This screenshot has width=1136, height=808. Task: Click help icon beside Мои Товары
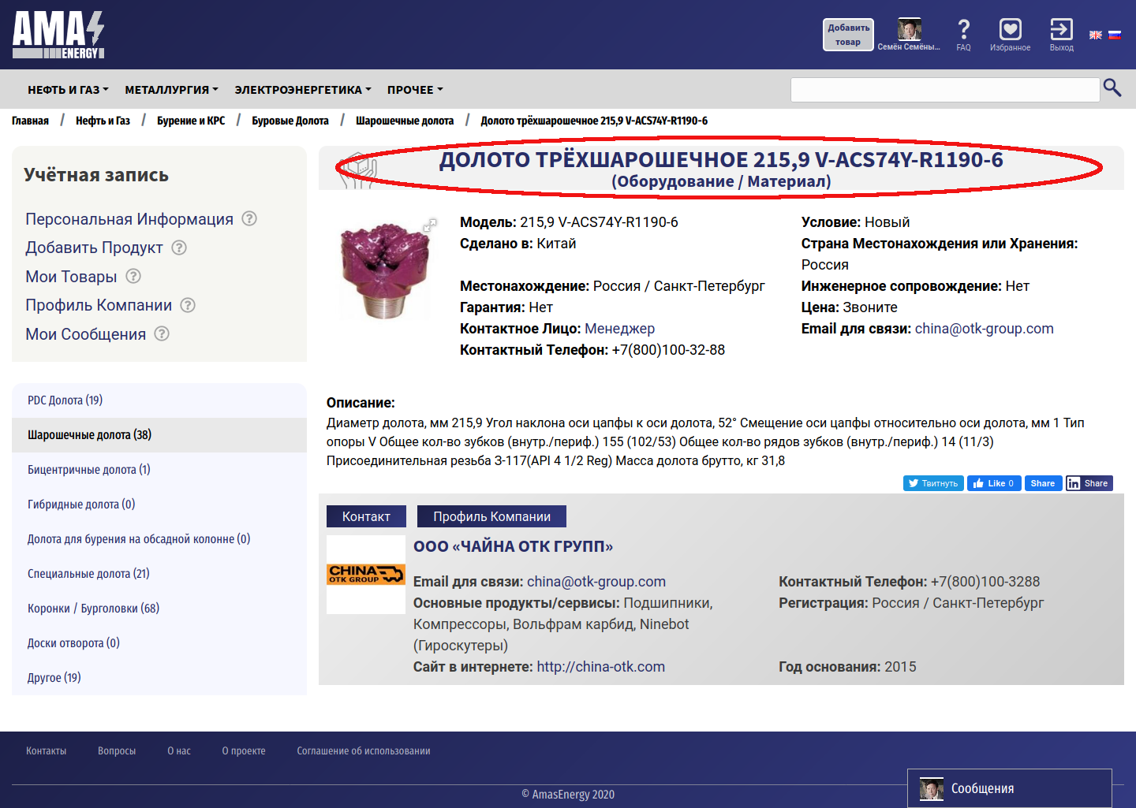(x=133, y=276)
